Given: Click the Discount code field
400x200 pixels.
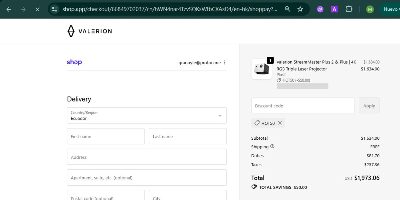Looking at the screenshot, I should click(303, 105).
